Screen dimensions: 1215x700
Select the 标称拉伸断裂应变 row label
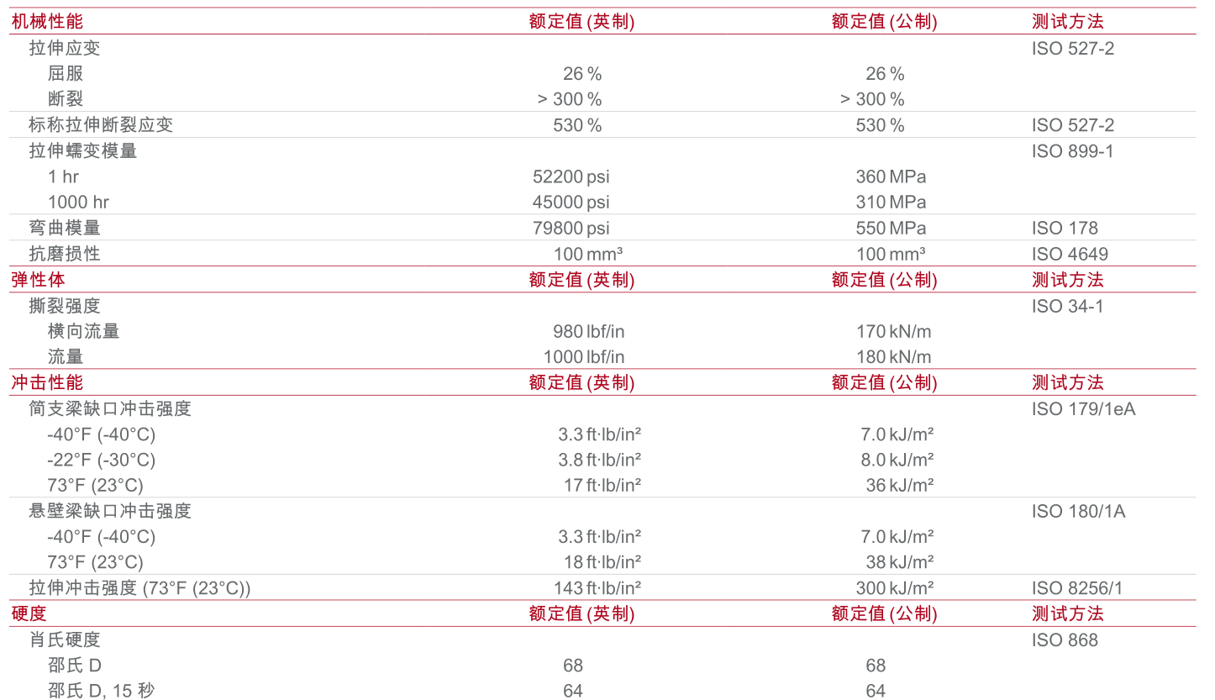(101, 125)
